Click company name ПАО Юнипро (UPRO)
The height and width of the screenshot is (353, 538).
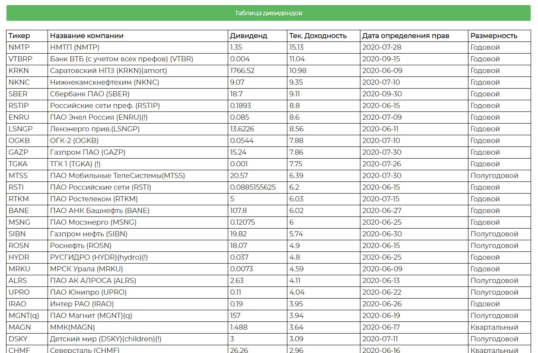(x=88, y=293)
